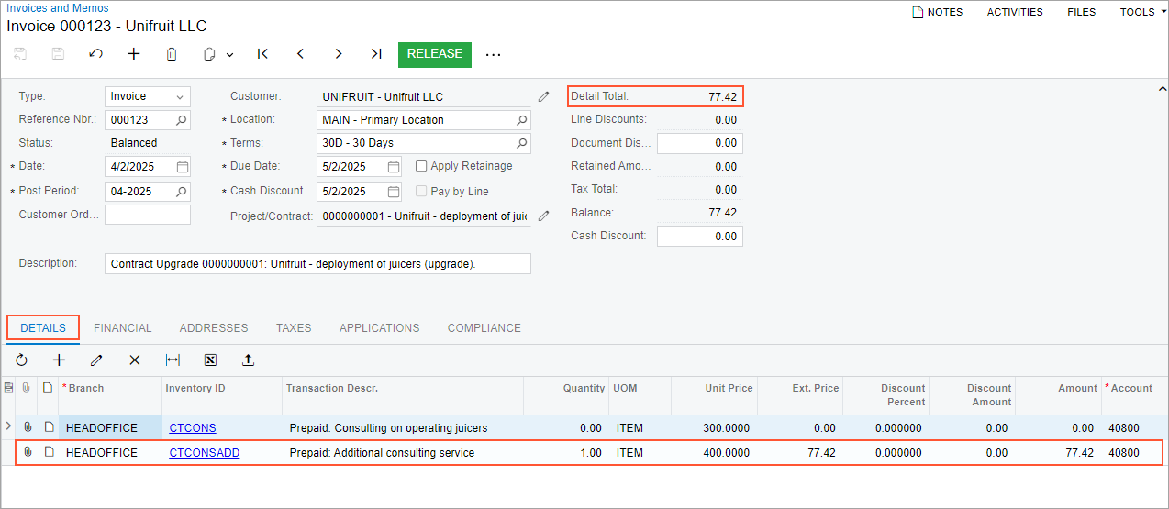The image size is (1169, 509).
Task: Go to the last record icon
Action: point(376,54)
